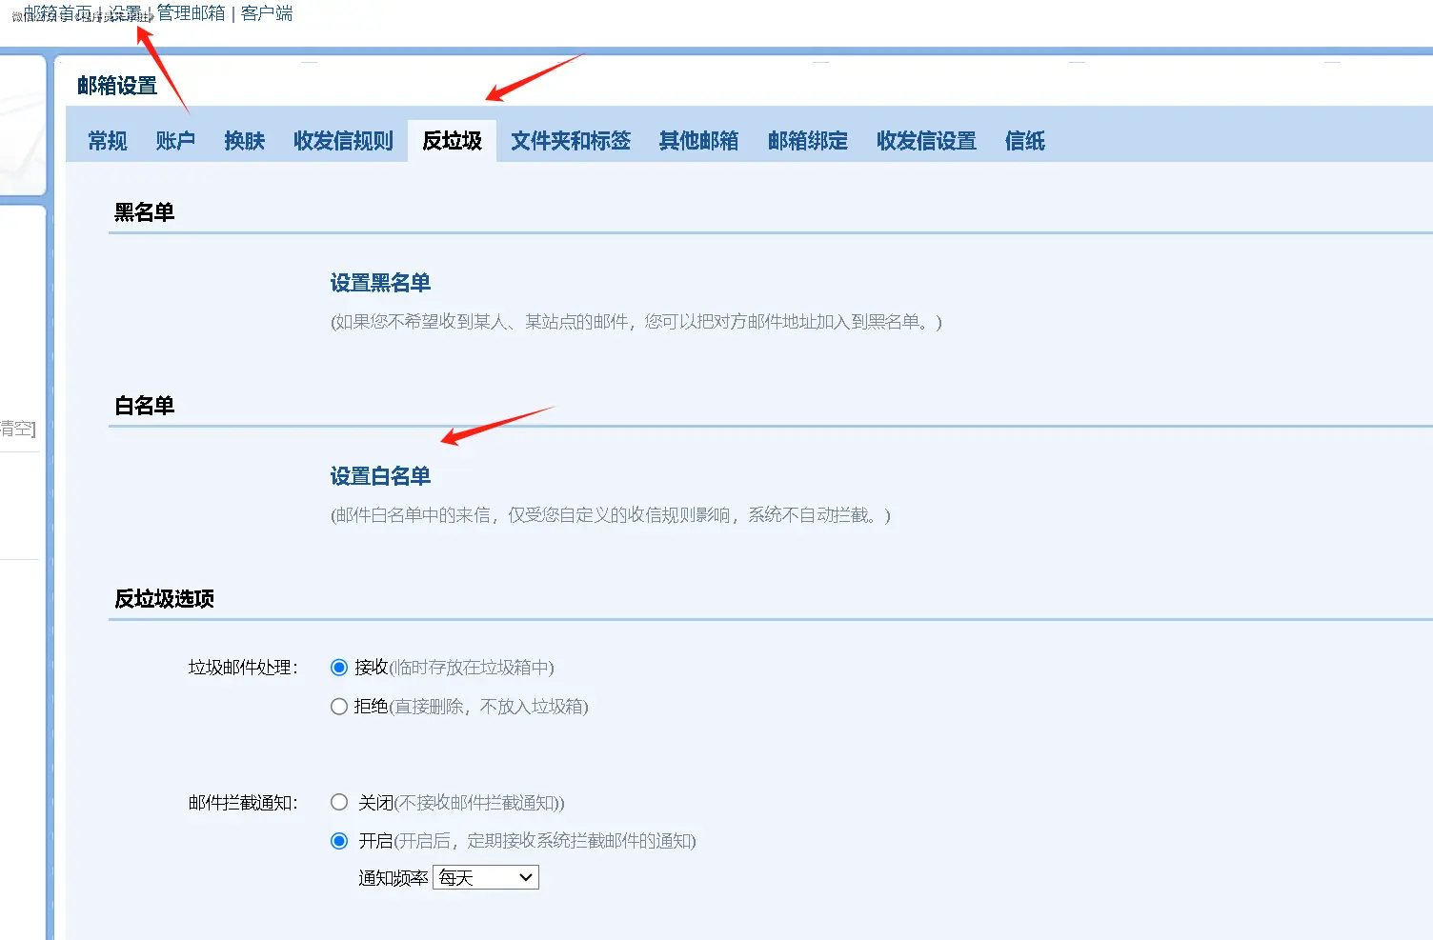Select the 反垃圾 tab

pyautogui.click(x=452, y=141)
